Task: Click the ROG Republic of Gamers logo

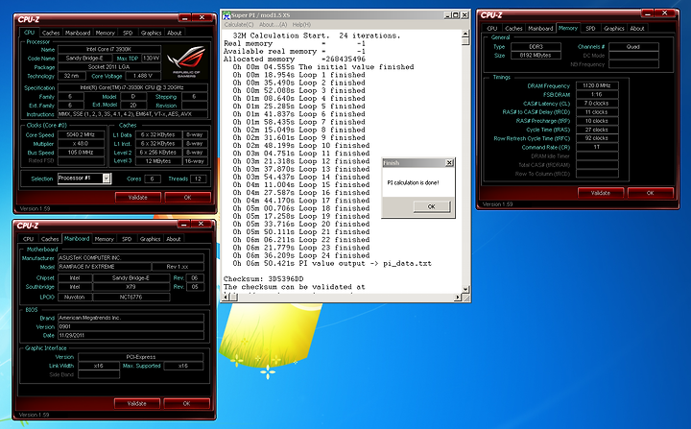Action: [187, 61]
